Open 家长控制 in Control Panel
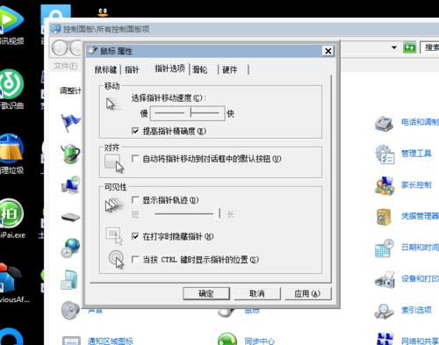Image resolution: width=439 pixels, height=345 pixels. (416, 184)
